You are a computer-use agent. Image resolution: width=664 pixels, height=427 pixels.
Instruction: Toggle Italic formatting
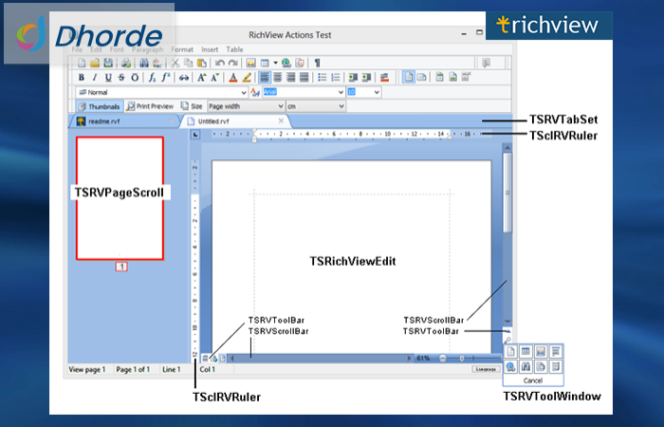pos(95,78)
